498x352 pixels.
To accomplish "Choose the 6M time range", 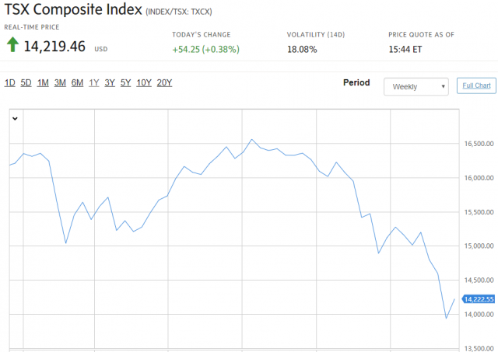I will 77,83.
